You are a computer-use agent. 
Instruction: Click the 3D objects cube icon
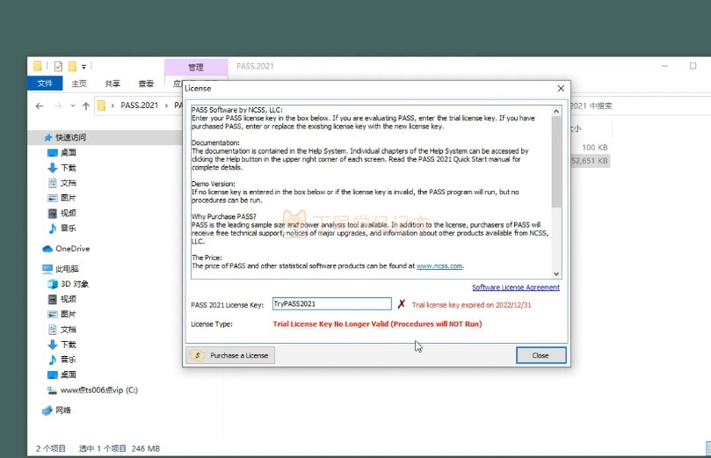[x=53, y=284]
